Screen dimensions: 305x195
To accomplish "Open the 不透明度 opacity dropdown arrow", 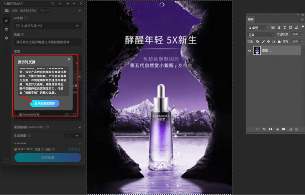I will 302,35.
